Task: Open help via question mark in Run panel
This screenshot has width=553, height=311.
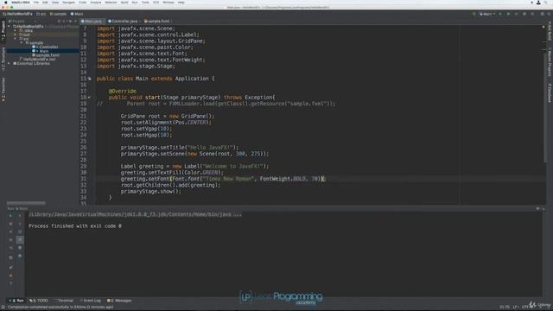Action: (10, 283)
